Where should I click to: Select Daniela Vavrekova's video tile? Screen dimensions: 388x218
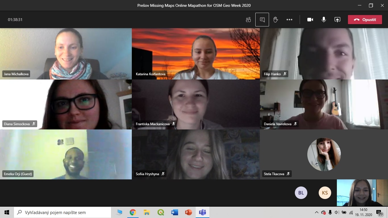(324, 104)
